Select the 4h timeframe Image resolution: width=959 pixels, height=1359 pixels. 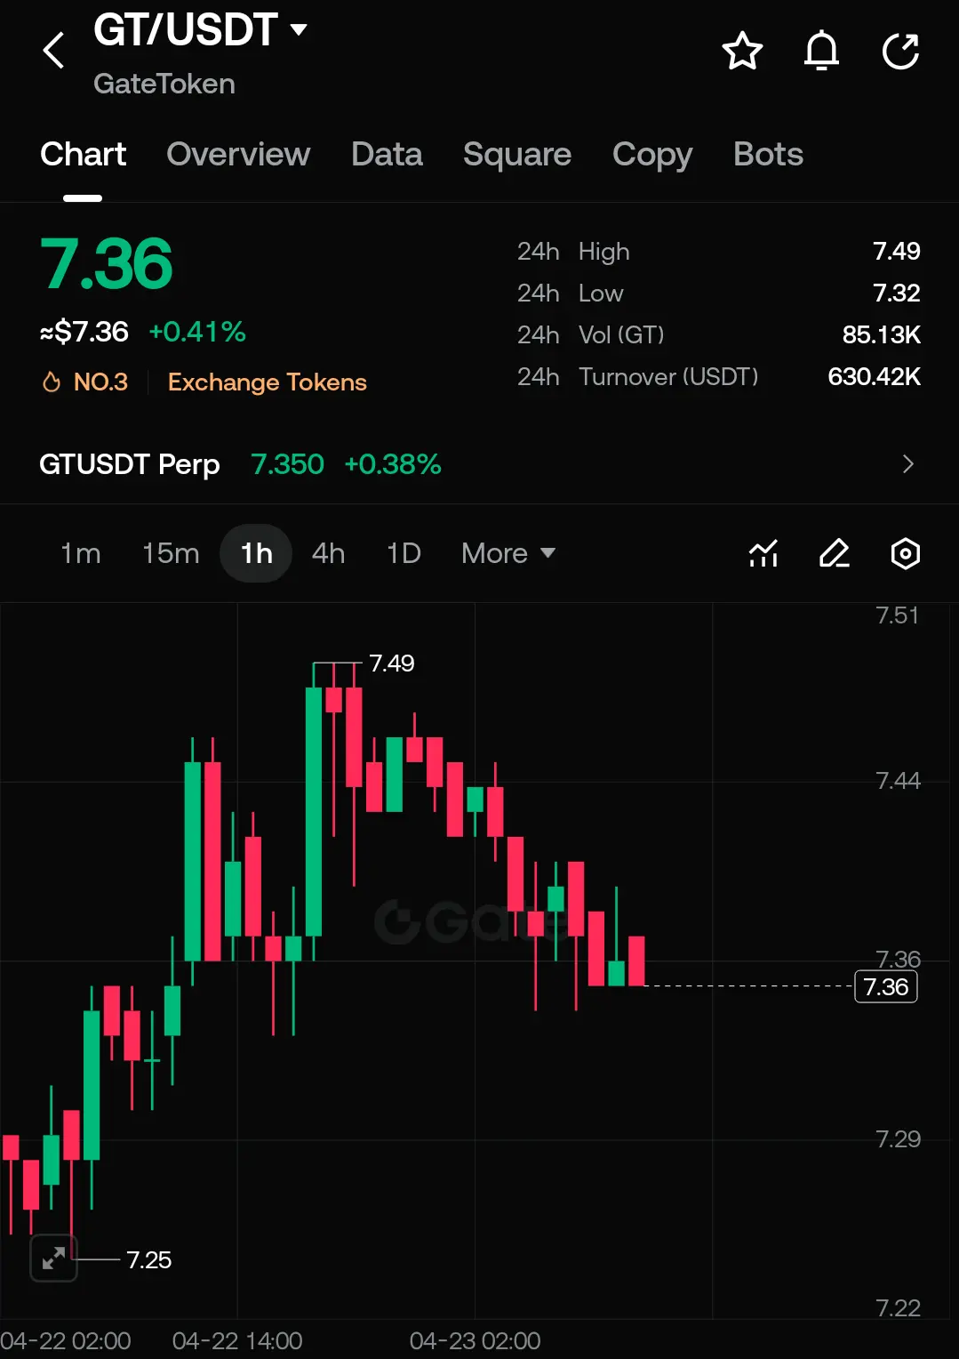[328, 553]
